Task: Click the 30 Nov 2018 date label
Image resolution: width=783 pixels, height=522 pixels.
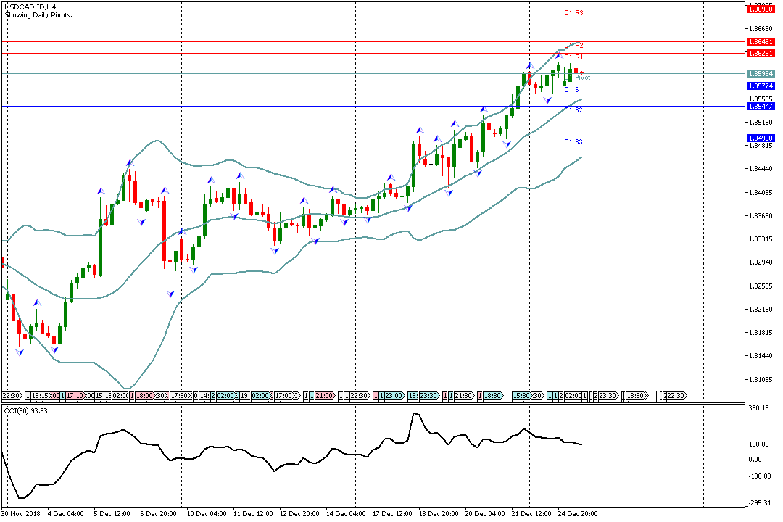Action: [x=20, y=513]
